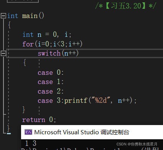Image resolution: width=163 pixels, height=150 pixels.
Task: Click the 'case 3:' label
Action: [x=51, y=101]
